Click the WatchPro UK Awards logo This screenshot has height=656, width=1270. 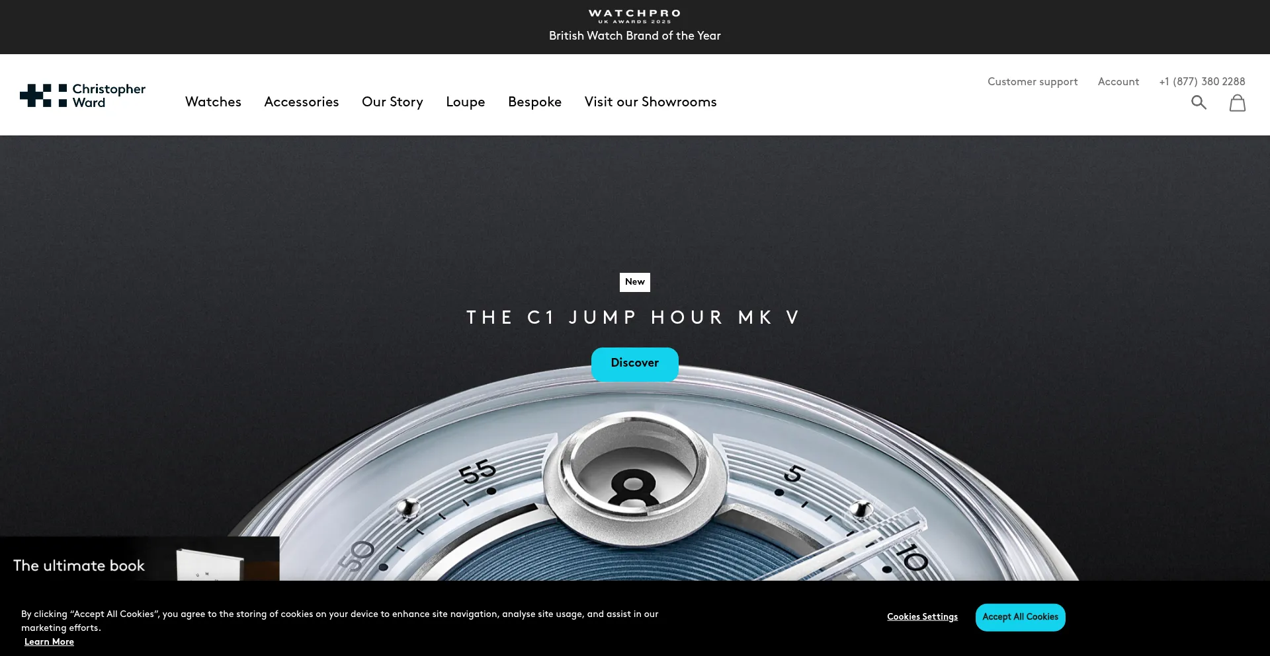[634, 16]
